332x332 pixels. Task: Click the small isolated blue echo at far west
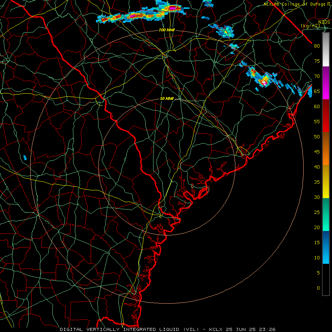point(25,158)
